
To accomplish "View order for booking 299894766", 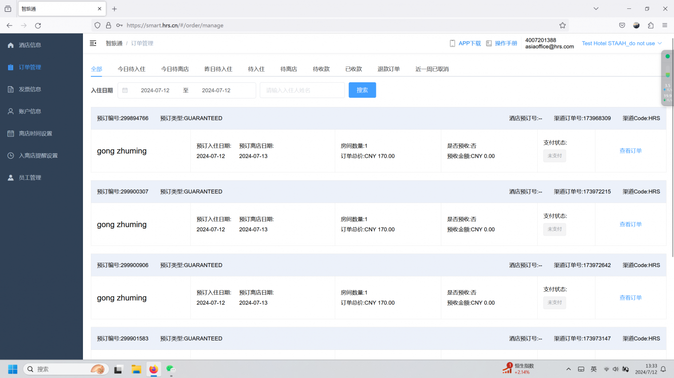I will 631,151.
